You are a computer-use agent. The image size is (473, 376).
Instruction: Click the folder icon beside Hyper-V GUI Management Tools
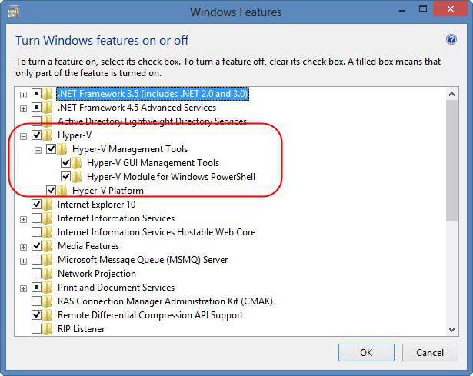79,163
